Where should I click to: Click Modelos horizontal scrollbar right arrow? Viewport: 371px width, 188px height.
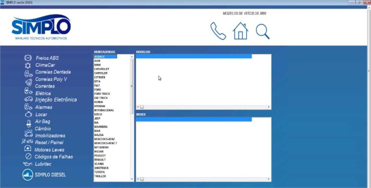click(x=269, y=107)
